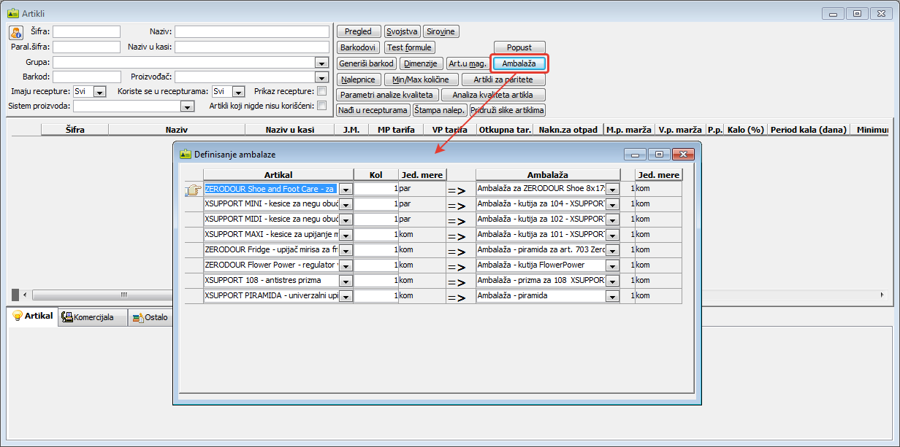Click horizontal scrollbar thumb in Artikli grid
This screenshot has height=447, width=900.
point(124,295)
